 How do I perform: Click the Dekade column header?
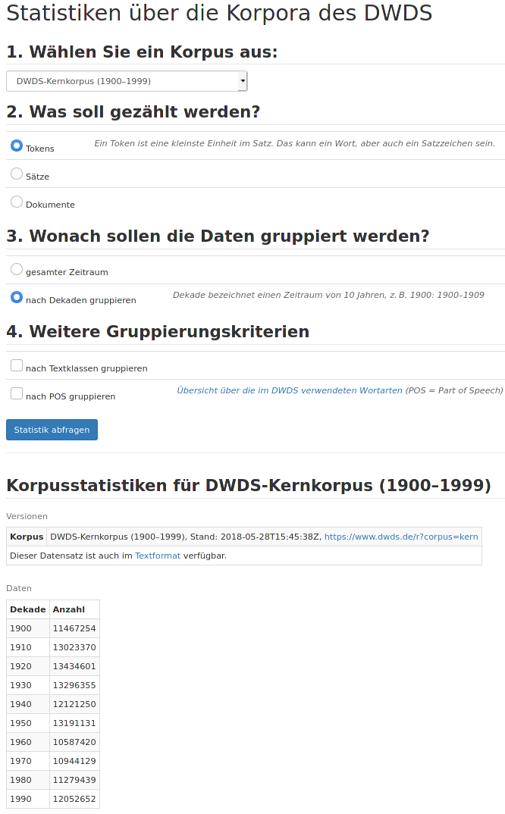tap(28, 609)
